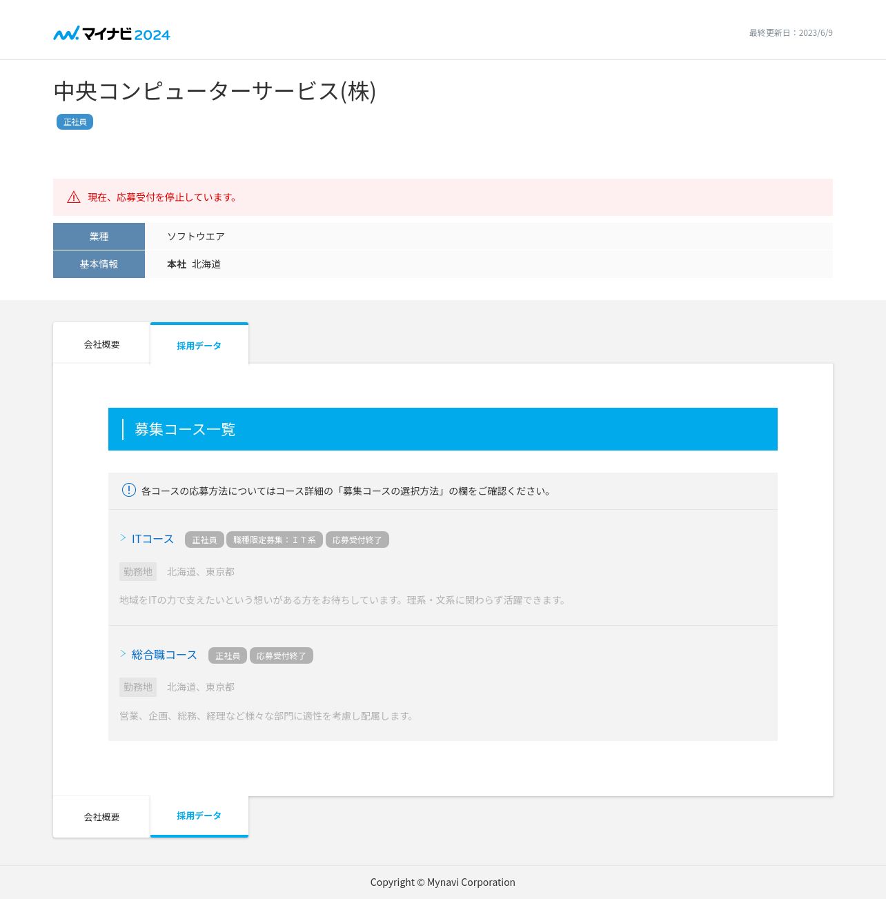Click the description starting 地域をITの力で
The width and height of the screenshot is (886, 899).
point(344,600)
